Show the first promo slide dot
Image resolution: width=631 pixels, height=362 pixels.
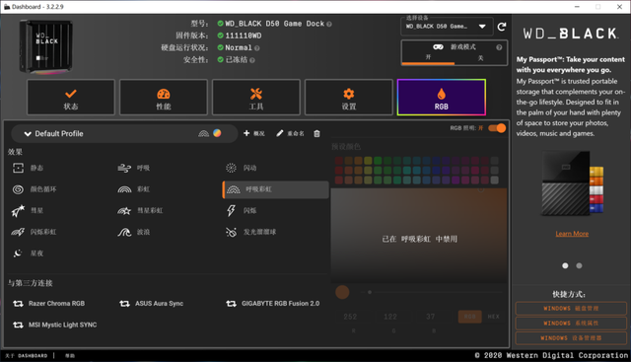(565, 265)
